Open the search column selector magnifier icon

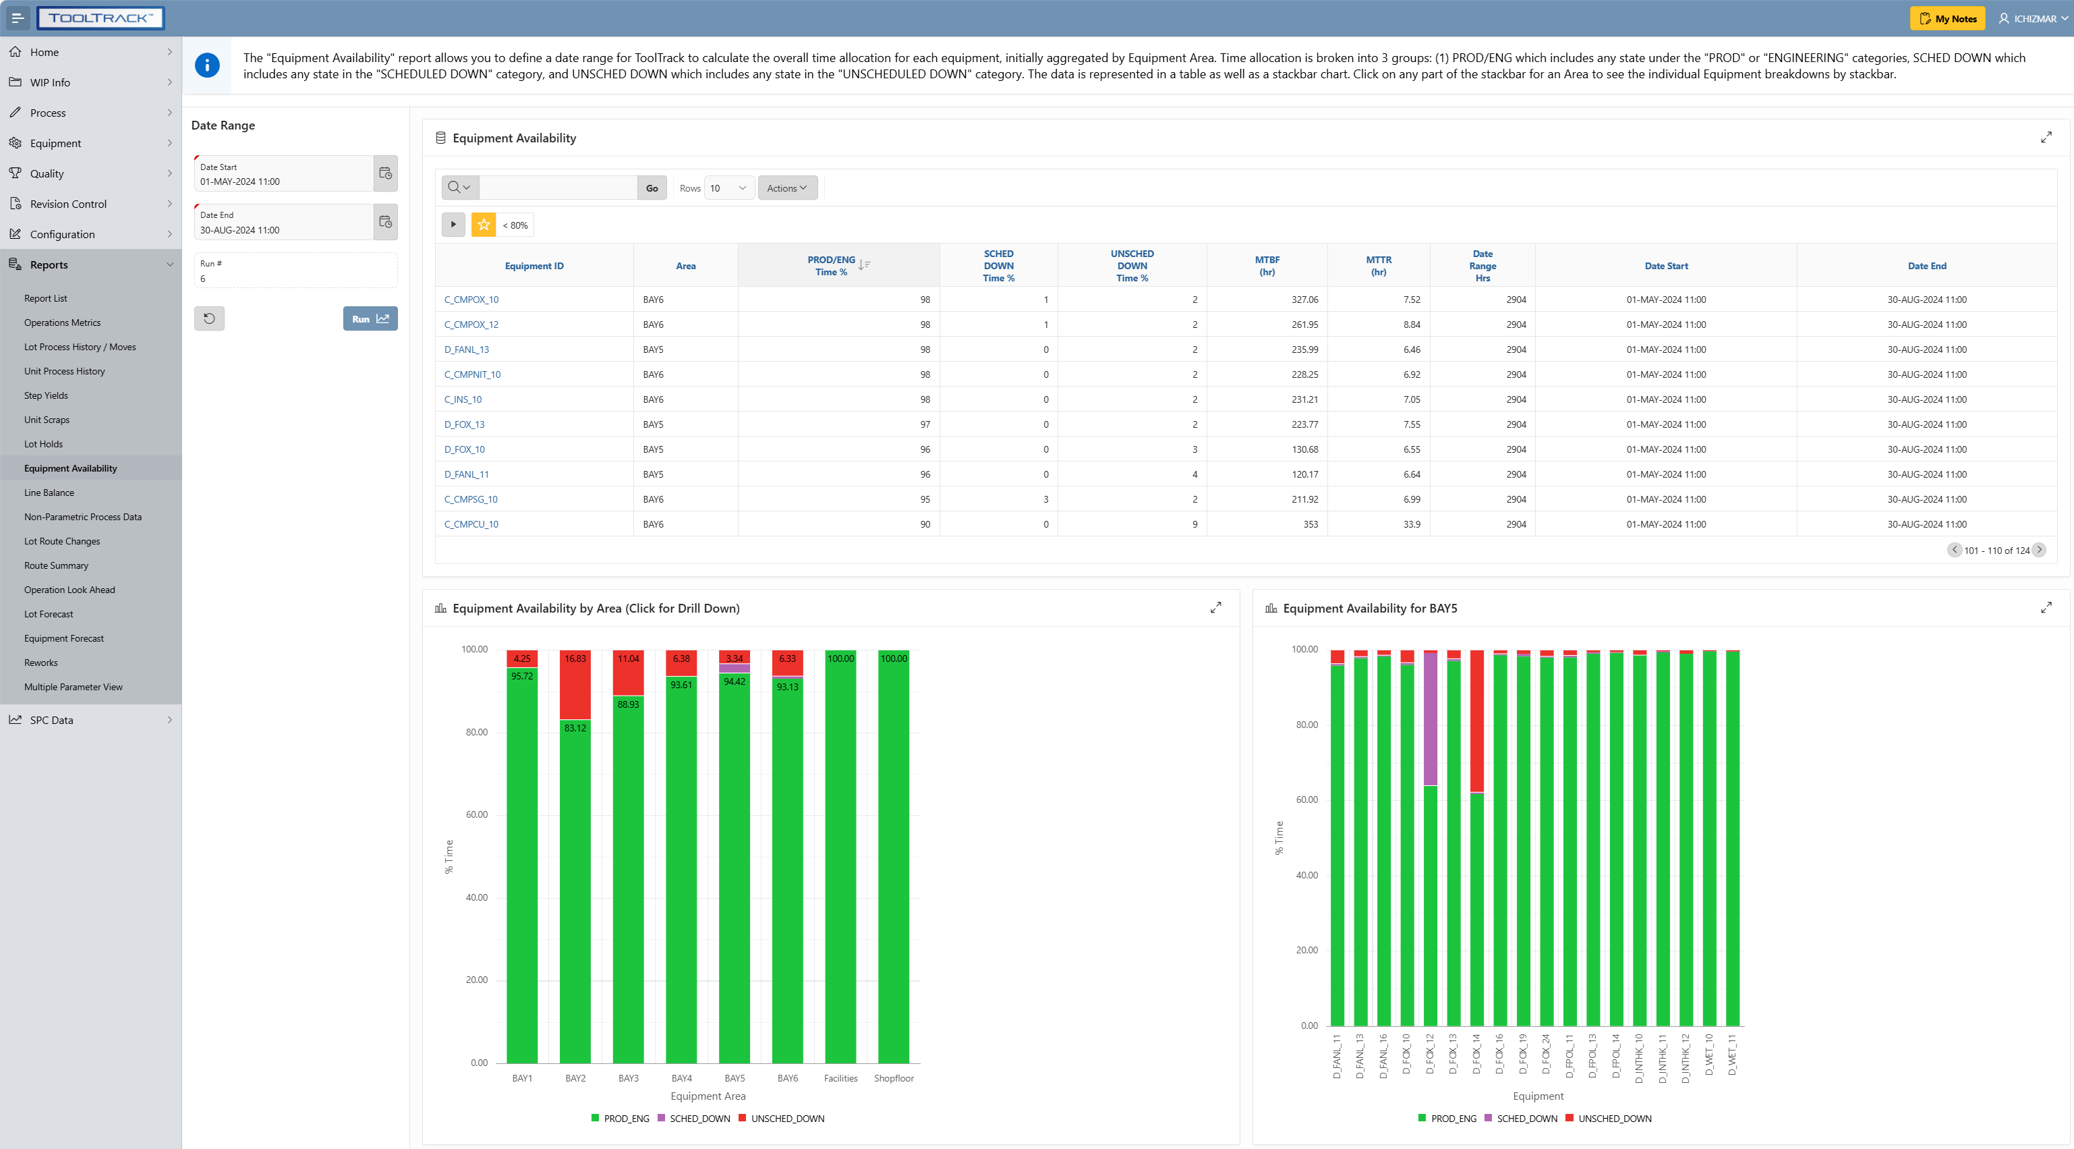pyautogui.click(x=459, y=187)
